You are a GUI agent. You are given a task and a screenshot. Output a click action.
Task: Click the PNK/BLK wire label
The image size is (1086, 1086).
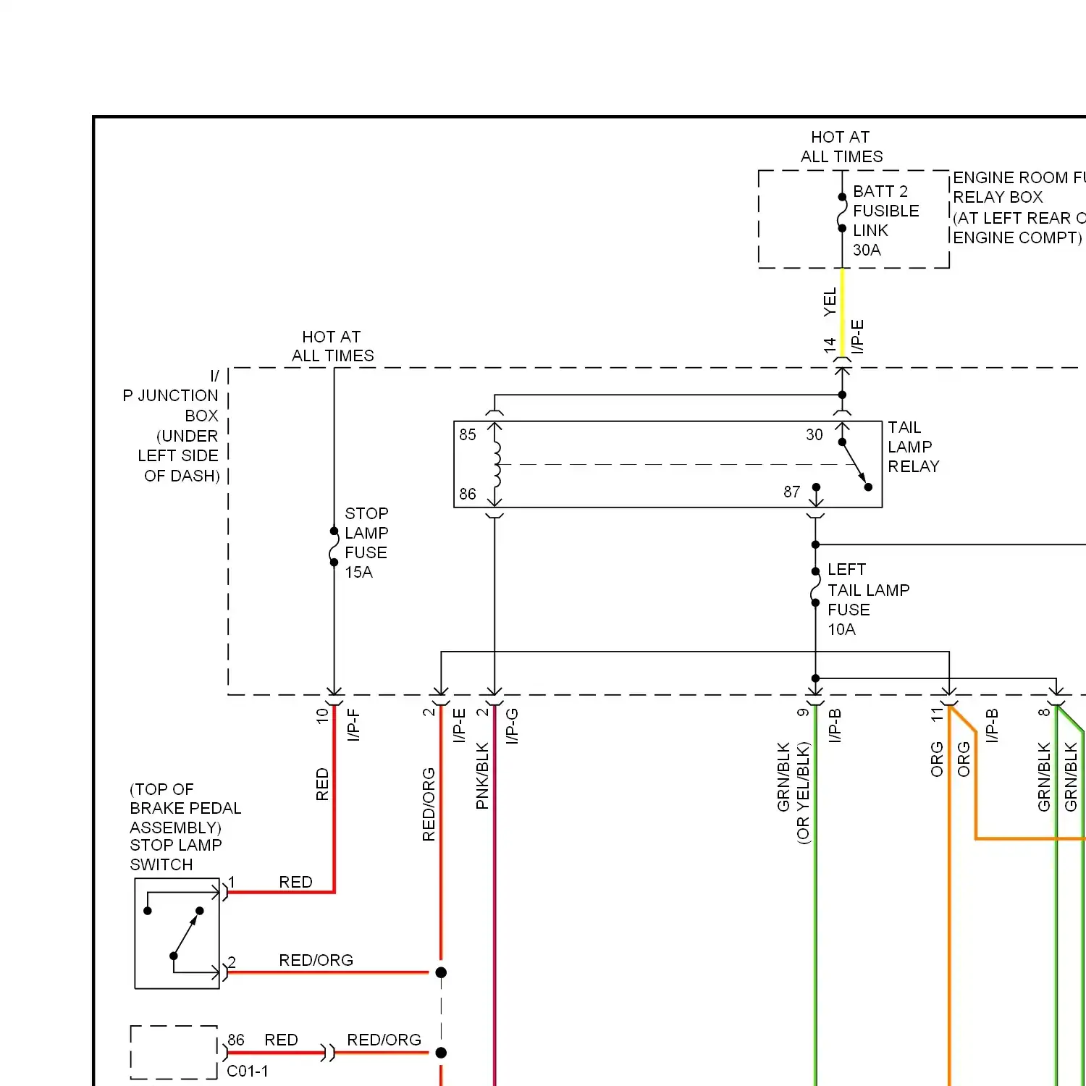coord(482,775)
